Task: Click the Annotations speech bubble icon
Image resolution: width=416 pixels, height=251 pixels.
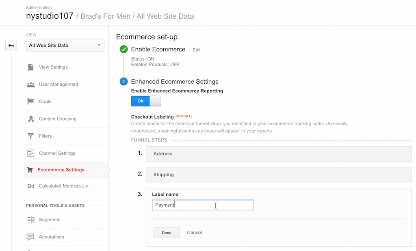Action: click(x=30, y=237)
